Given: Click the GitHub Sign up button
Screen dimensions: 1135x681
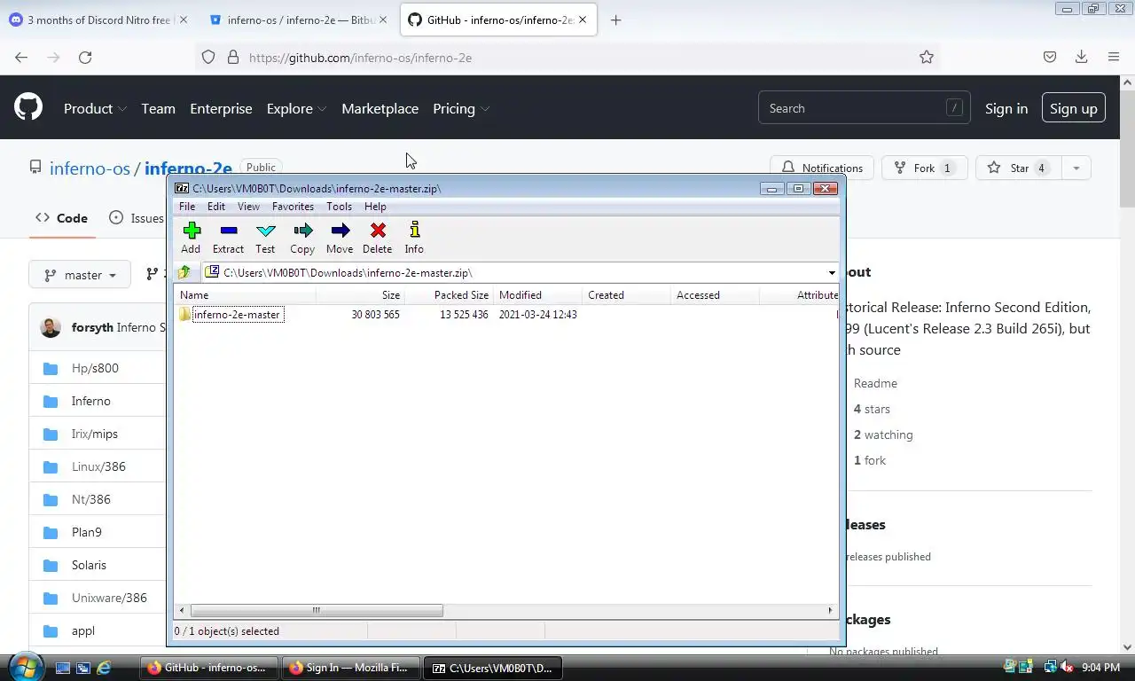Looking at the screenshot, I should pyautogui.click(x=1073, y=108).
